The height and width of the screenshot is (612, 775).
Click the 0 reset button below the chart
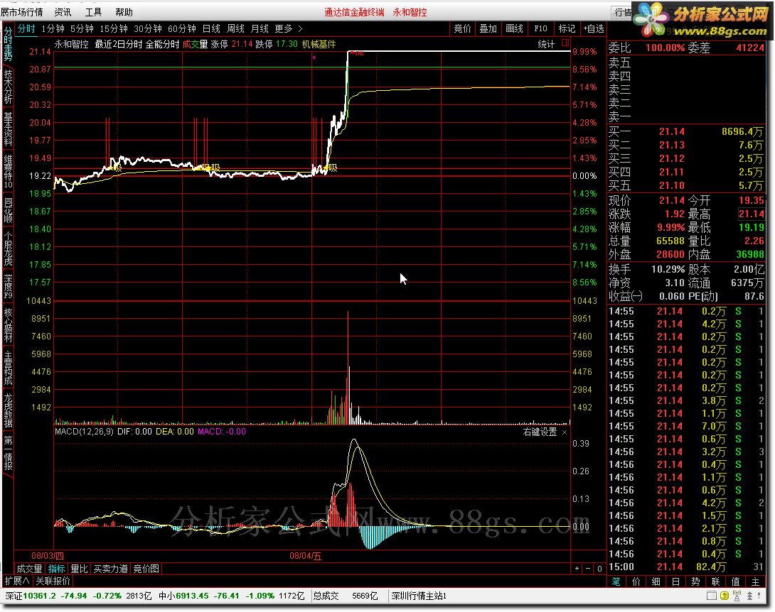(599, 569)
